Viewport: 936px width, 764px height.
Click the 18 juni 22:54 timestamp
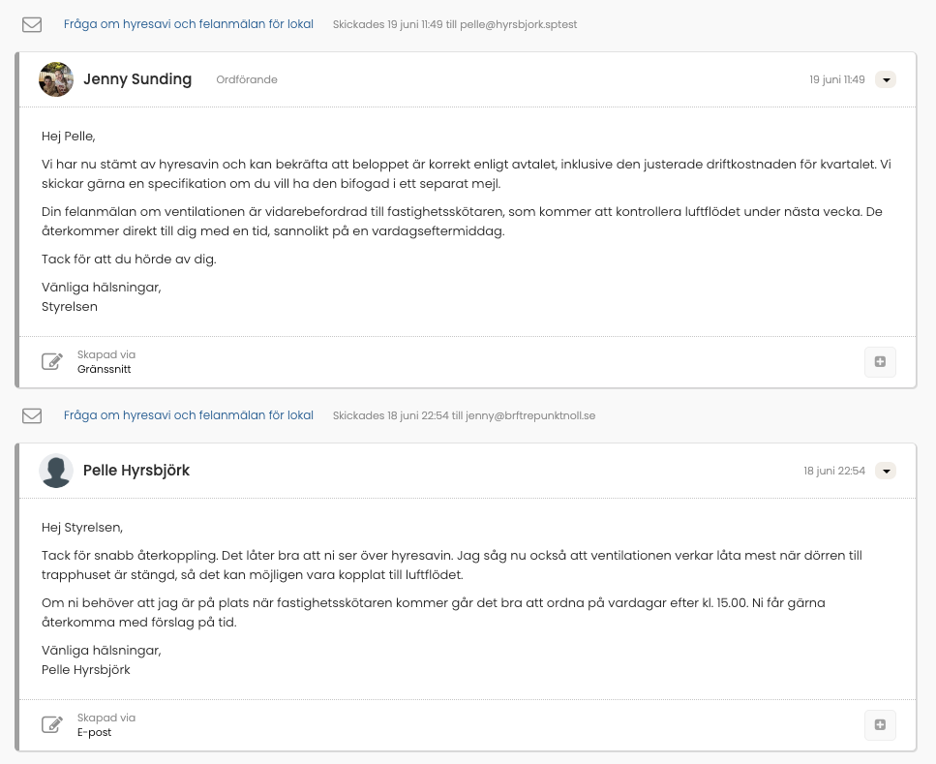click(834, 471)
